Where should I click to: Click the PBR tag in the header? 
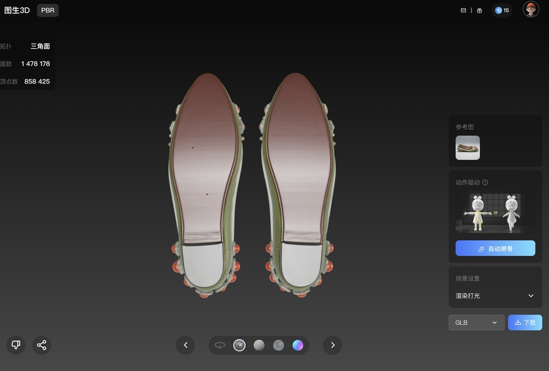tap(48, 10)
